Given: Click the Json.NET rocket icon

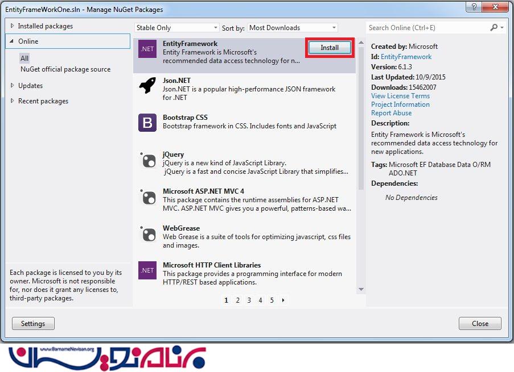Looking at the screenshot, I should [147, 86].
